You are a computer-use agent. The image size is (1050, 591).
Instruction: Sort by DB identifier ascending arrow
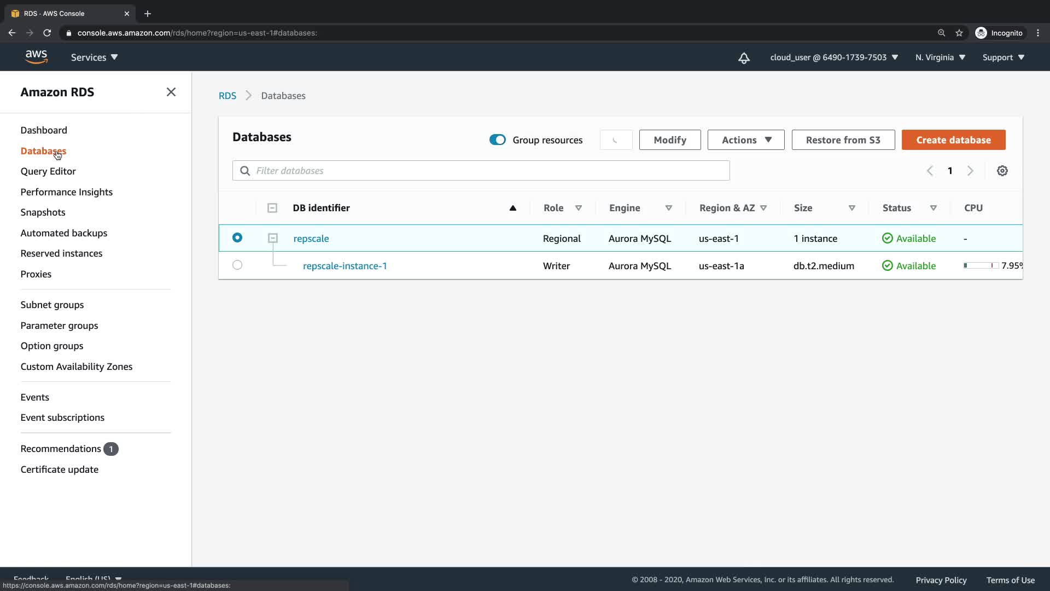(x=512, y=208)
